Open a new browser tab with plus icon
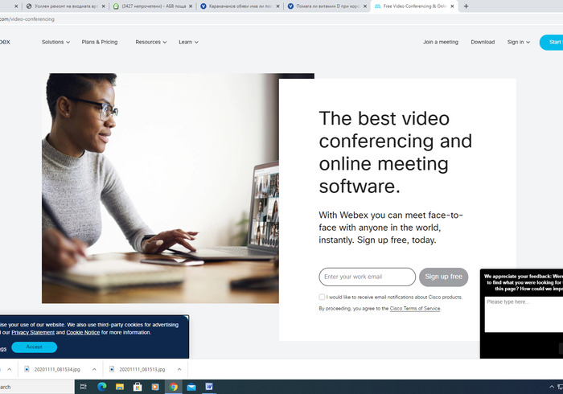 (x=466, y=6)
